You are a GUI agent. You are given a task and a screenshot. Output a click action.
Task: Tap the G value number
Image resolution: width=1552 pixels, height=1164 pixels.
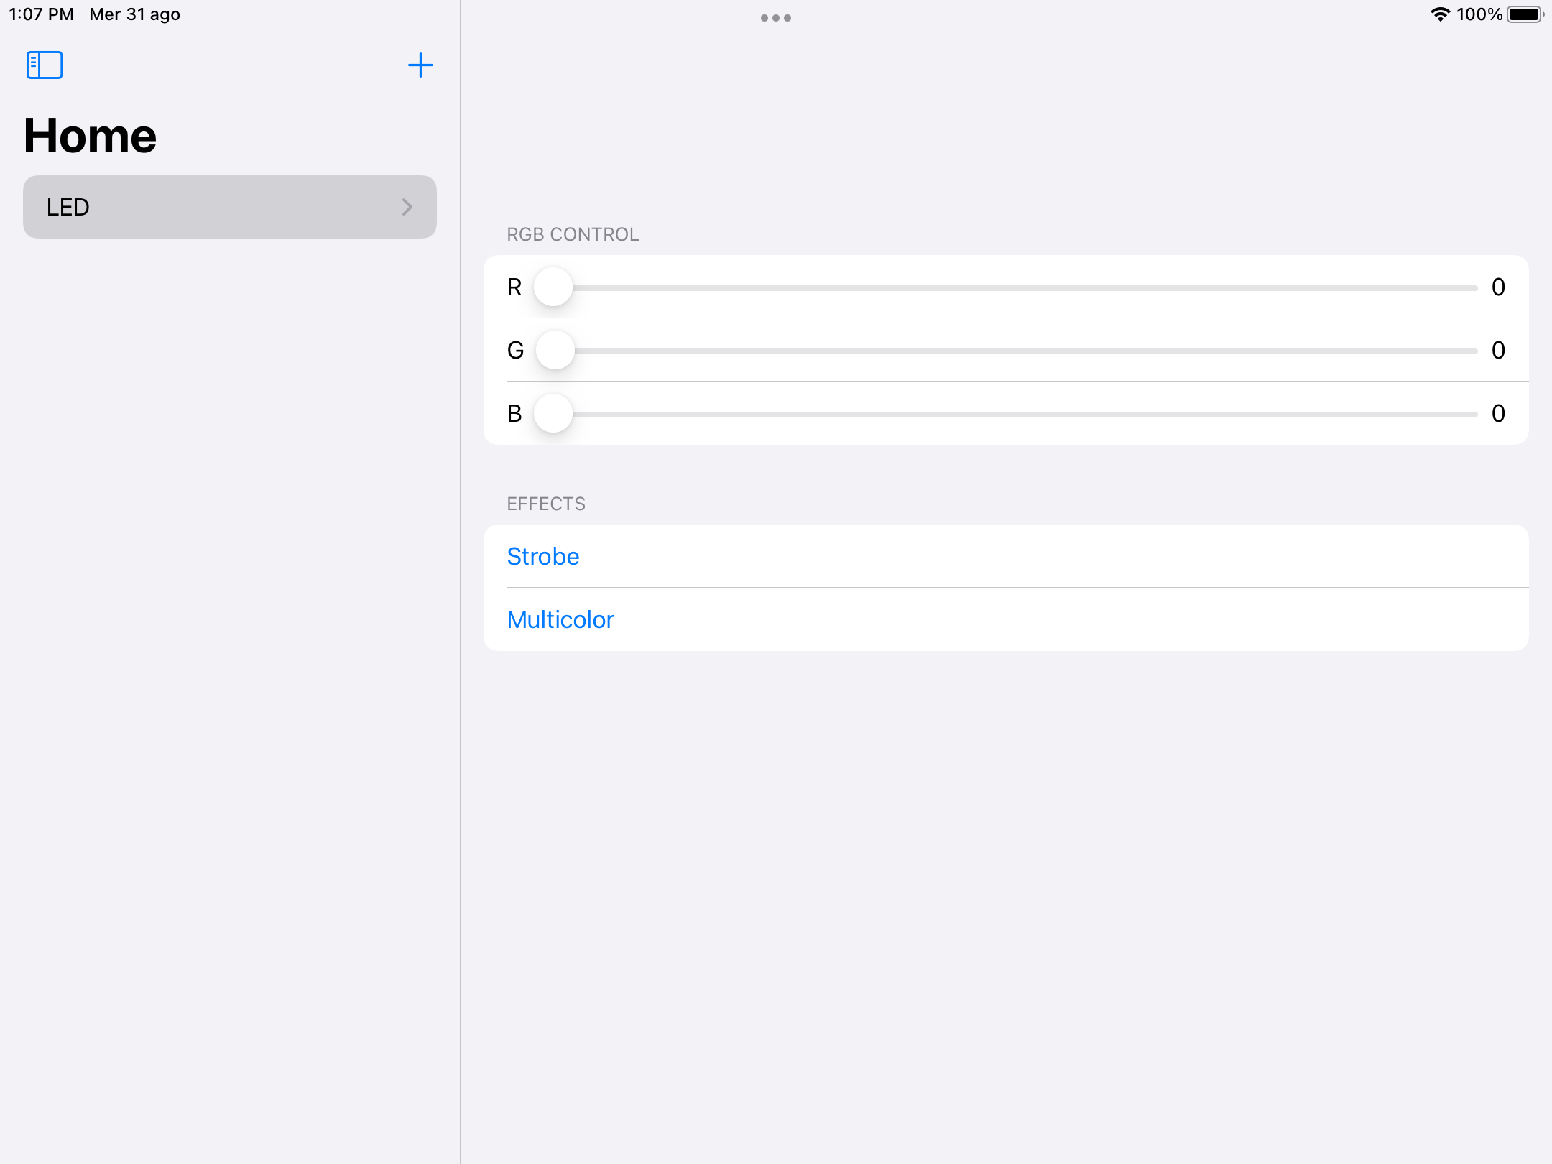click(1498, 351)
